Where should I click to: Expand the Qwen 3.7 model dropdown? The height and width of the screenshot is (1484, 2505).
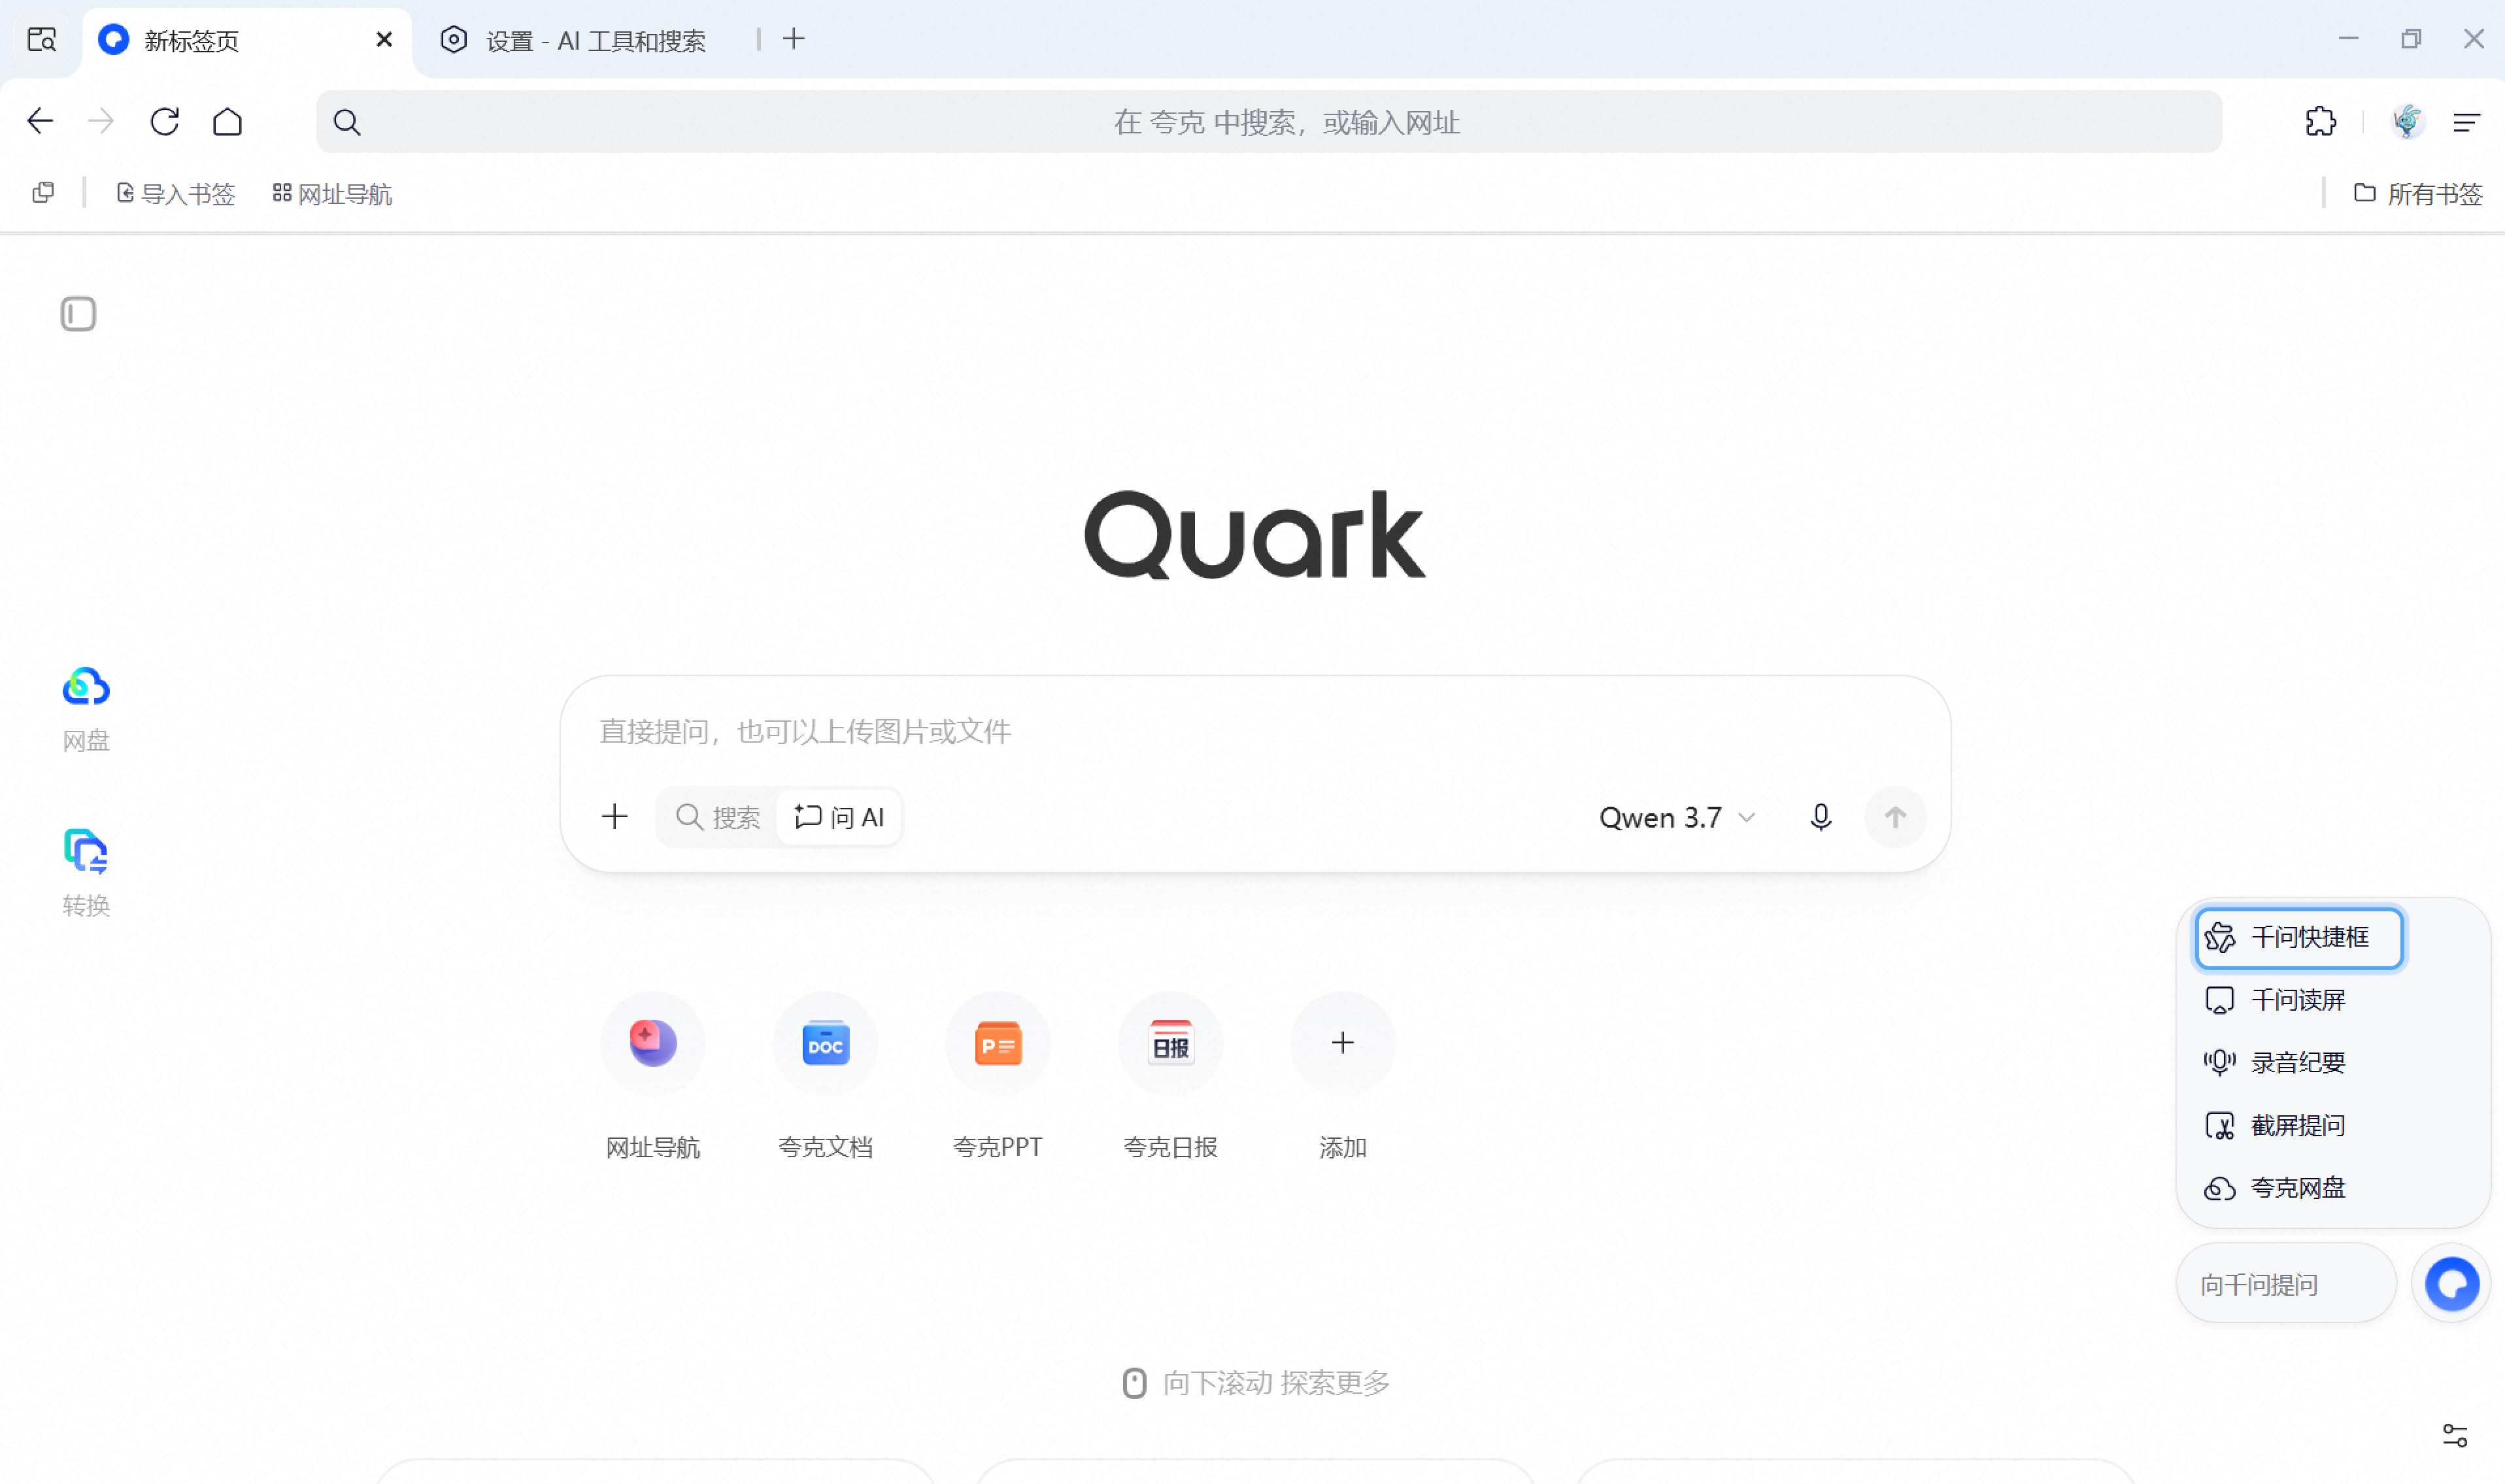coord(1677,818)
